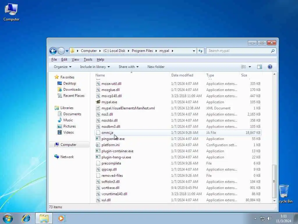Click the scroll up arrow
The image size is (298, 224).
[274, 74]
